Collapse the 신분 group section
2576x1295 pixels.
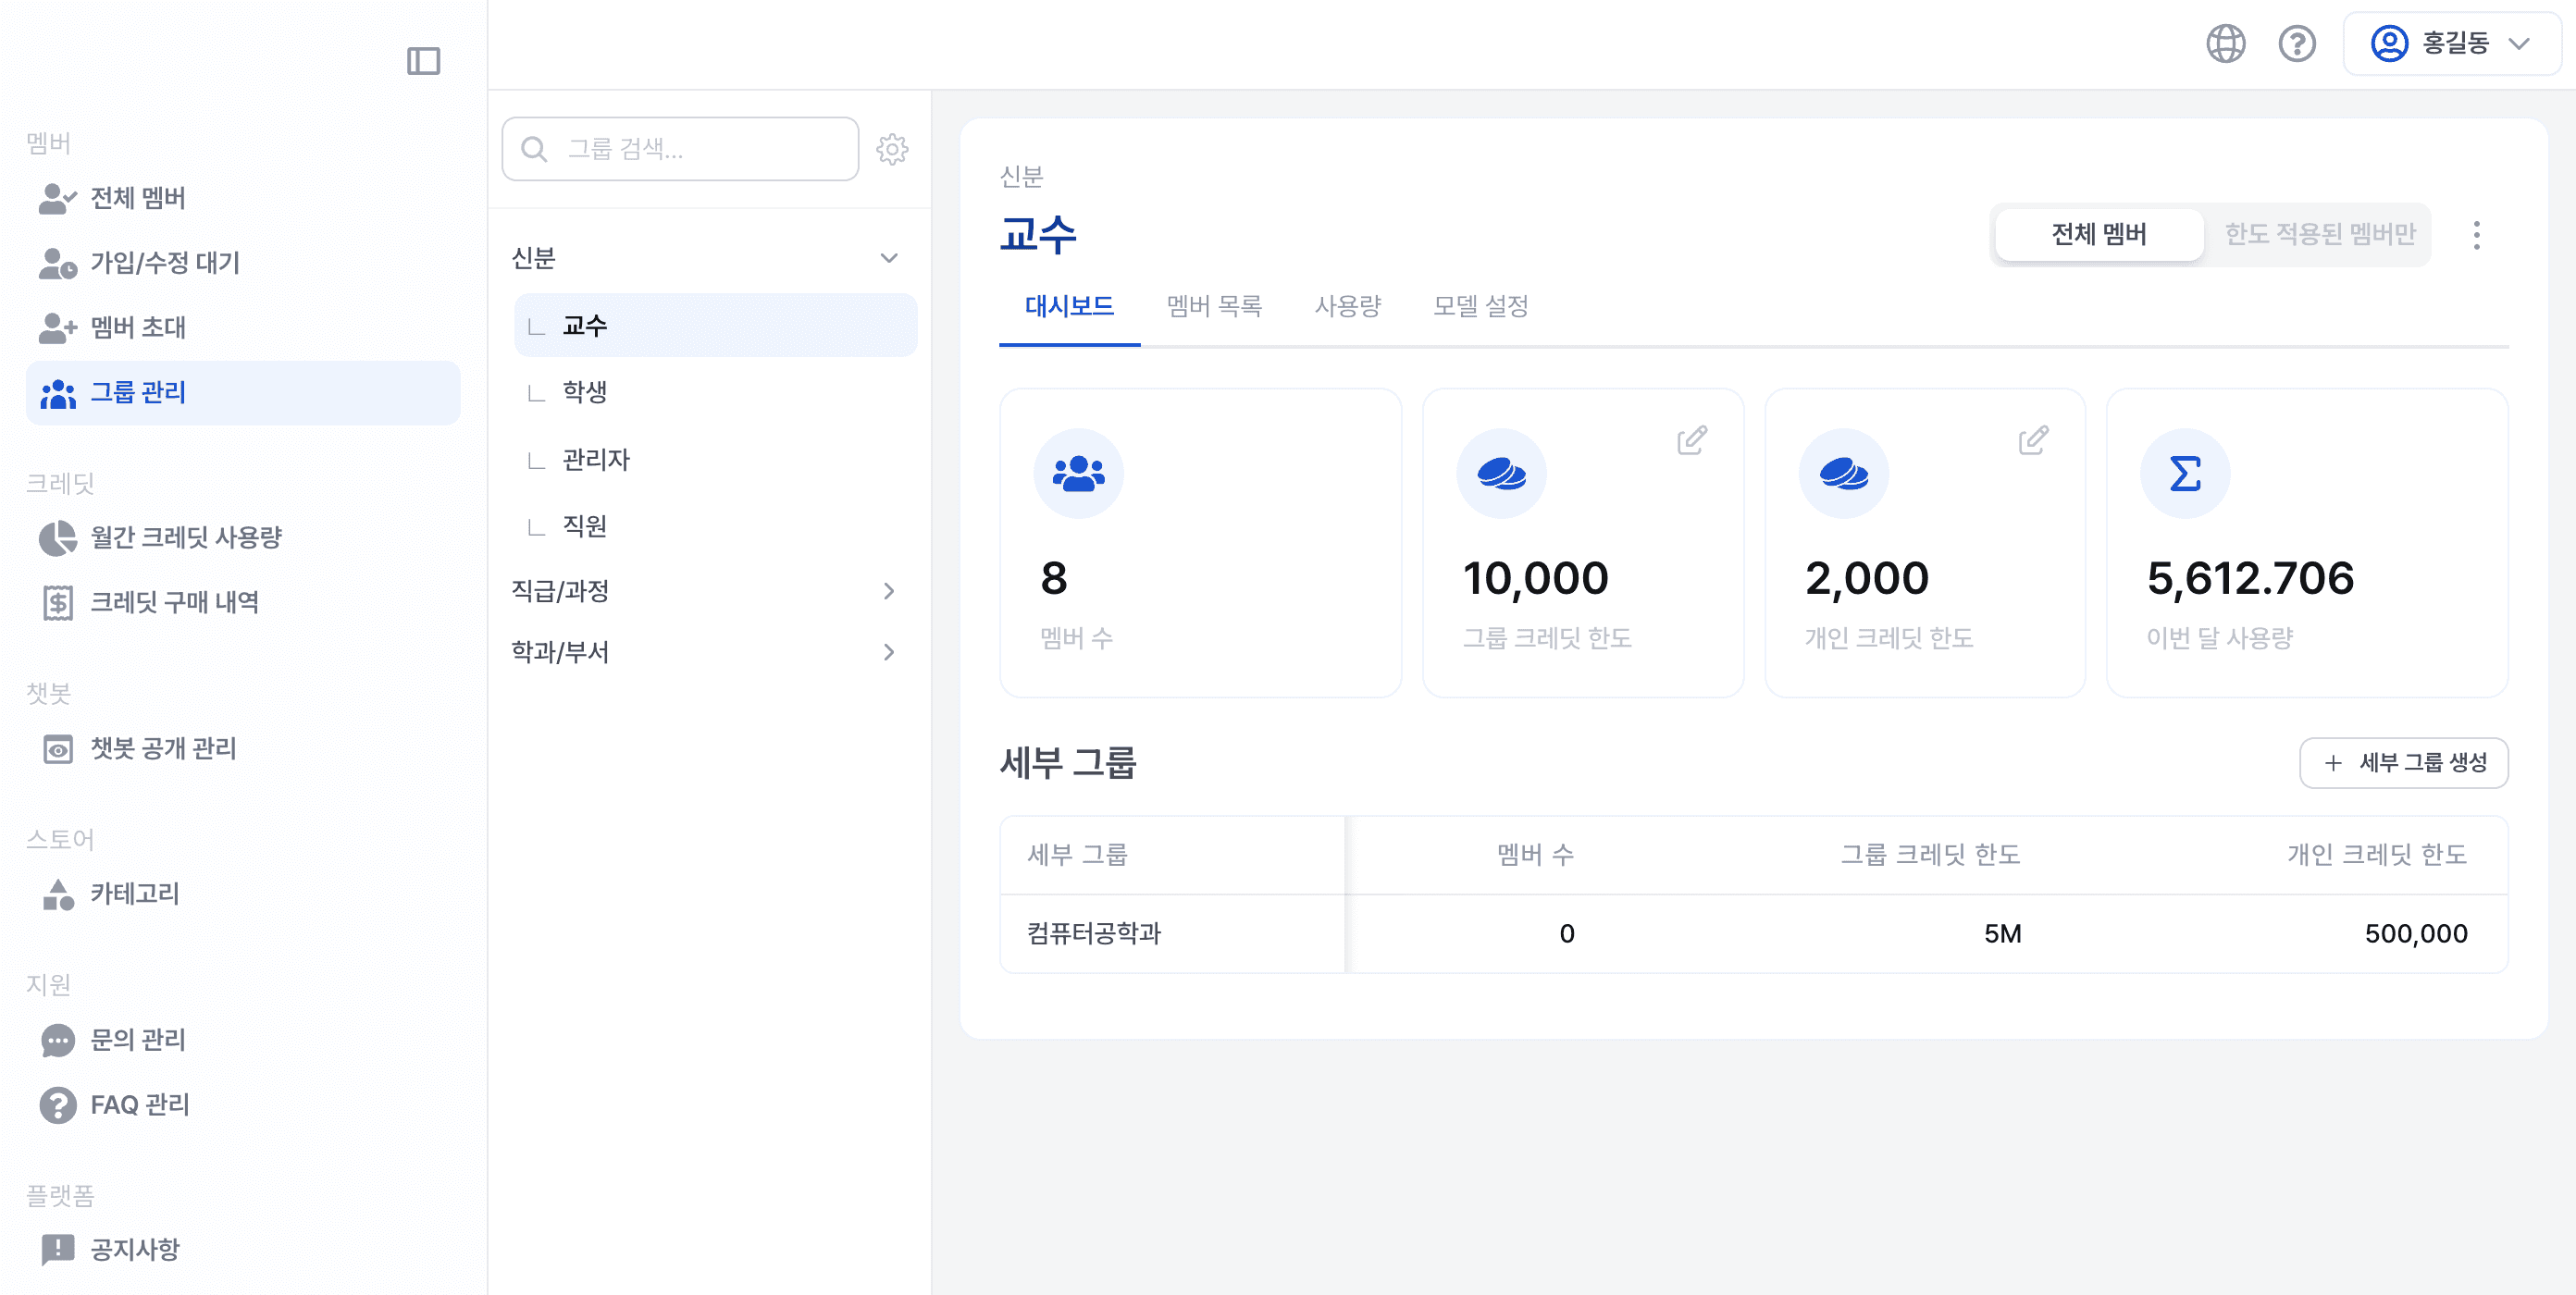(x=888, y=258)
